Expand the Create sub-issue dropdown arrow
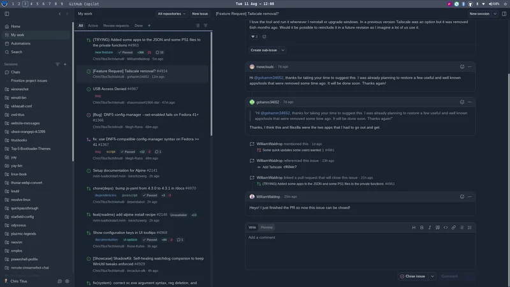 283,50
